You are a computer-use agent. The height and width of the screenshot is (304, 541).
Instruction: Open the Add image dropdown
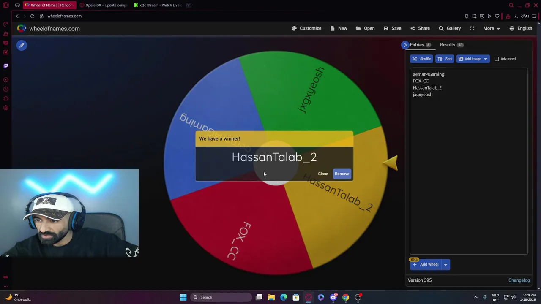[473, 59]
